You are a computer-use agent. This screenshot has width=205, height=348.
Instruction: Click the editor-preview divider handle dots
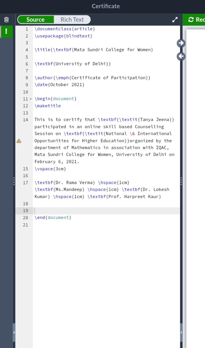tap(181, 181)
